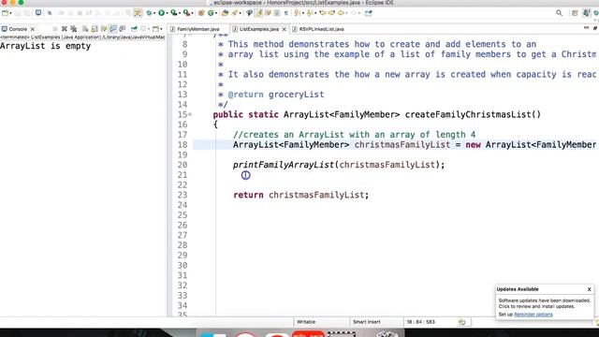
Task: Run the program with green play button
Action: pyautogui.click(x=161, y=13)
